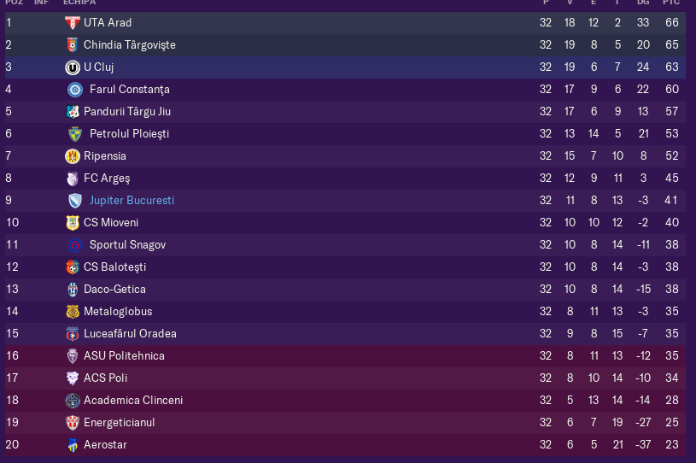
Task: Click the Aerostar club crest
Action: (73, 445)
